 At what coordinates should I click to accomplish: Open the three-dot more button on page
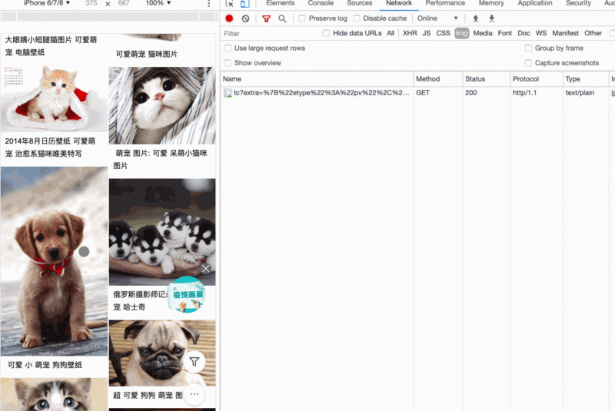coord(194,394)
